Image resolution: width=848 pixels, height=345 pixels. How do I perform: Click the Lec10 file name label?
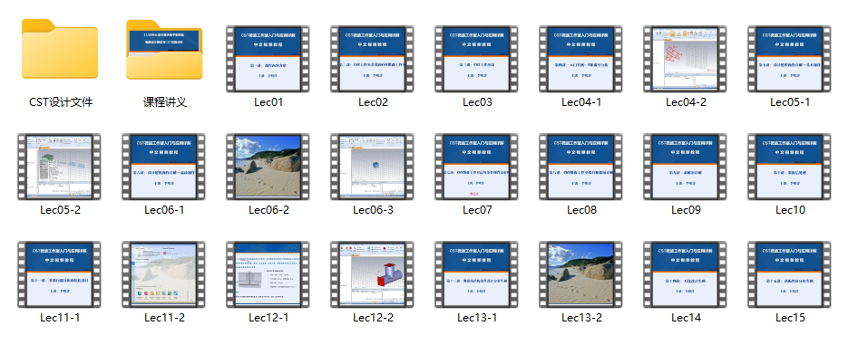(790, 209)
